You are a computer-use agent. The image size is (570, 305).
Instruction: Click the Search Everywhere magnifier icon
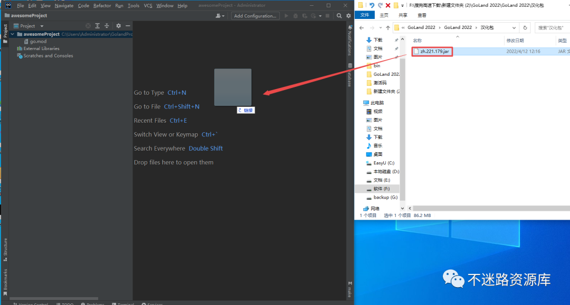(x=339, y=16)
